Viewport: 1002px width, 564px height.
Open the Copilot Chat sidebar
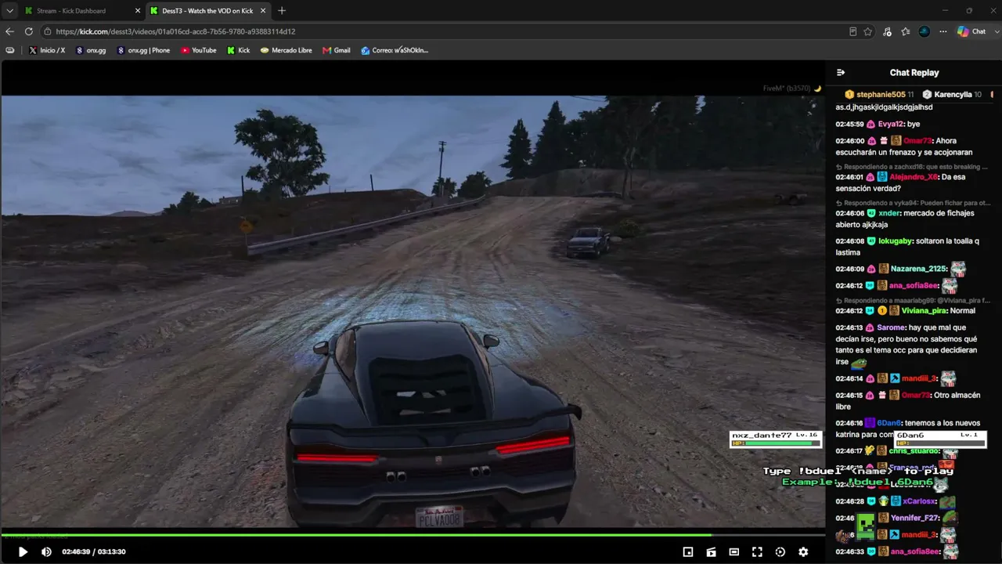(972, 31)
